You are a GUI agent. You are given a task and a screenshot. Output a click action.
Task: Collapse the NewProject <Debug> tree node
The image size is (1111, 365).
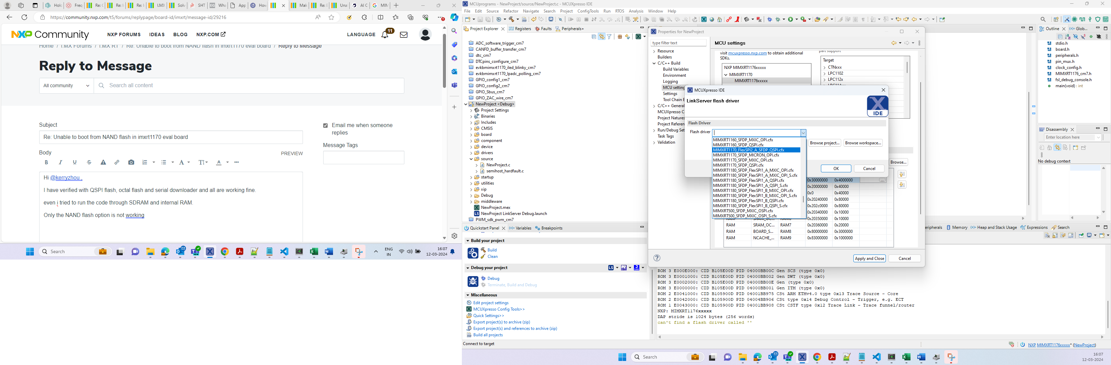coord(466,104)
